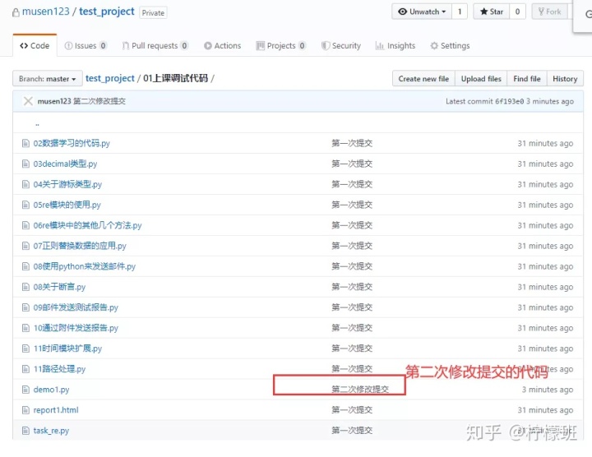Click the private repository lock icon
This screenshot has width=592, height=457.
(16, 12)
